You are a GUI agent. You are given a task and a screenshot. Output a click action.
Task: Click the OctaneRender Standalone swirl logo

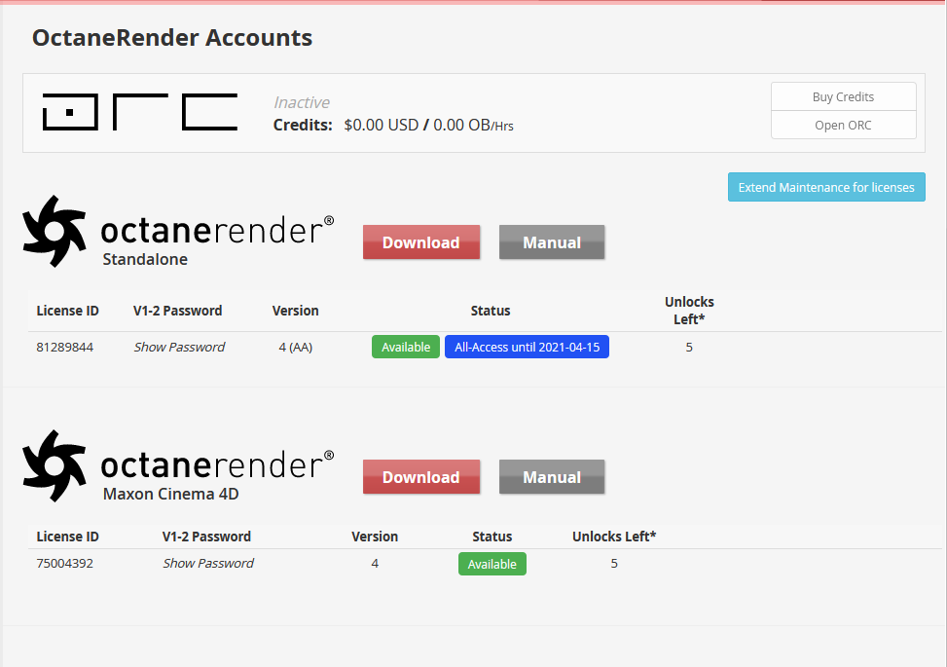(54, 232)
